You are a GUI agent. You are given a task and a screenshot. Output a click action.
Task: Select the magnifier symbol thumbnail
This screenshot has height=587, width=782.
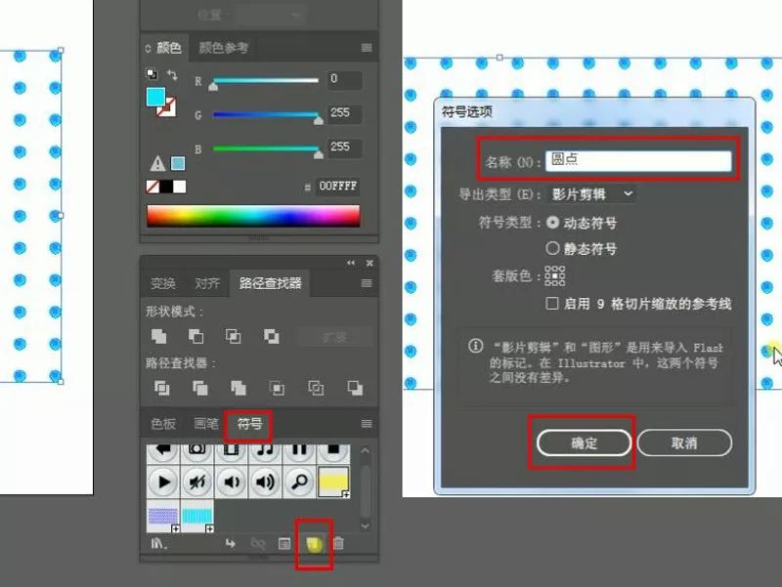pyautogui.click(x=301, y=481)
